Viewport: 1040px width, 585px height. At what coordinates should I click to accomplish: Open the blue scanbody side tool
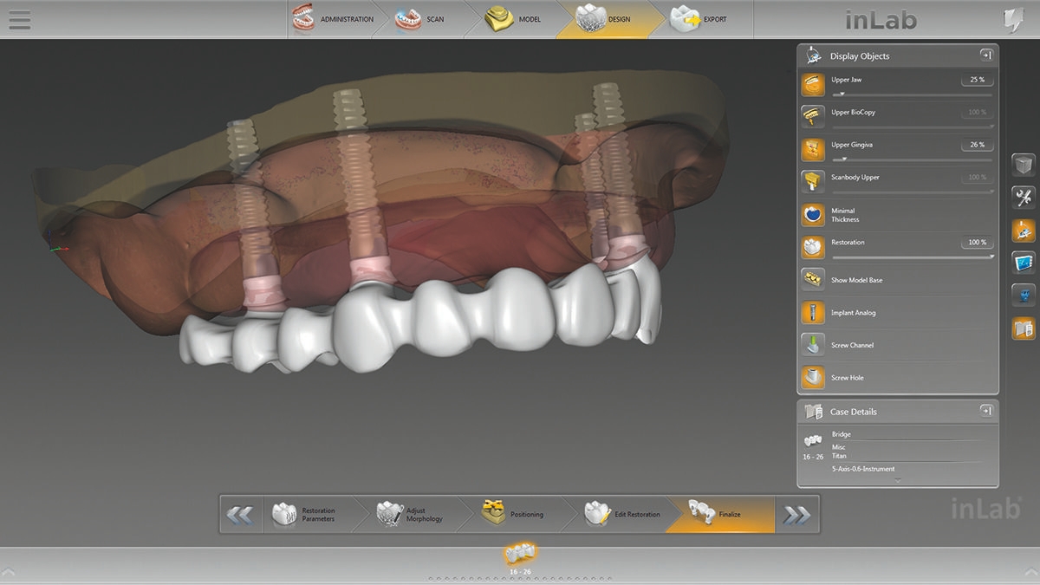(1023, 296)
